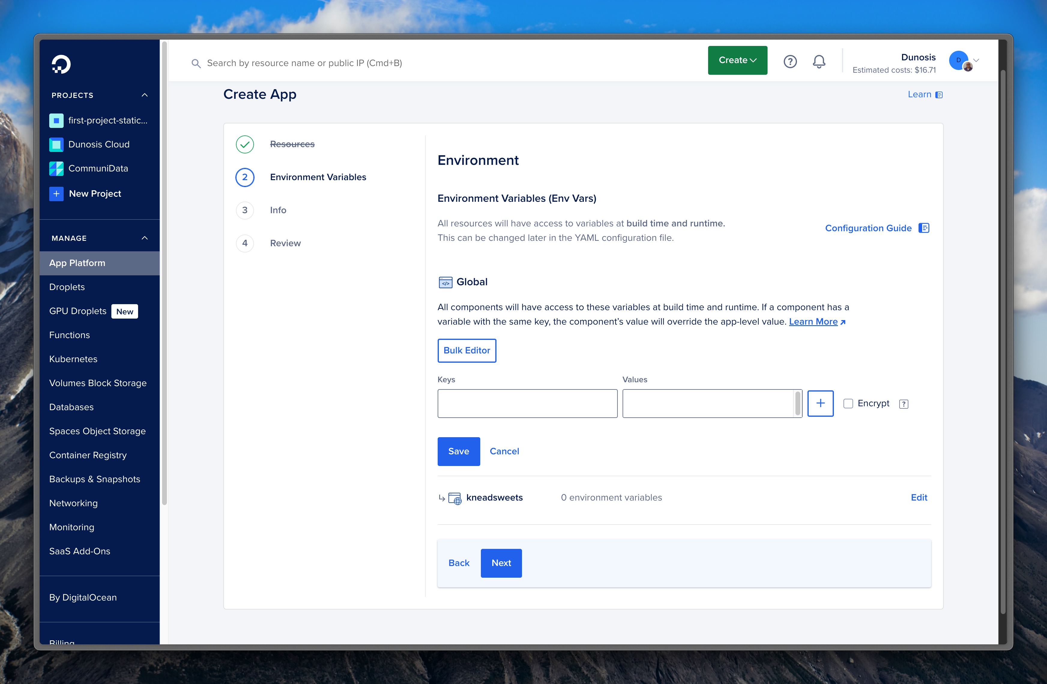Click the Learn document icon
This screenshot has height=684, width=1047.
[x=940, y=94]
